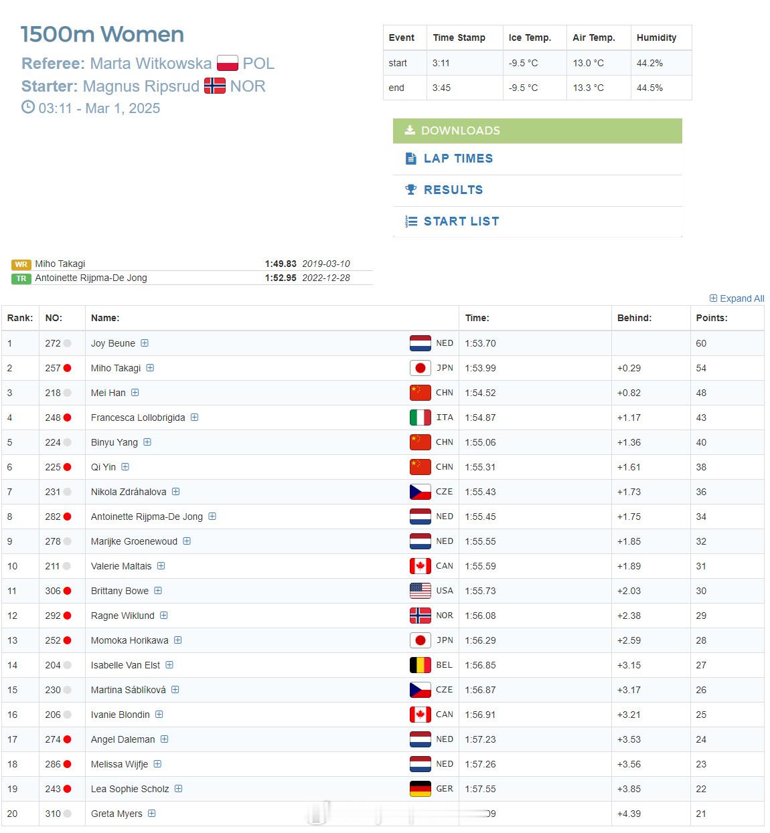Click the Japan flag beside Miho Takagi
The width and height of the screenshot is (770, 833).
coord(420,368)
